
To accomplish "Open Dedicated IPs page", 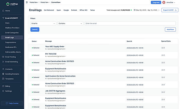I will [x=11, y=47].
